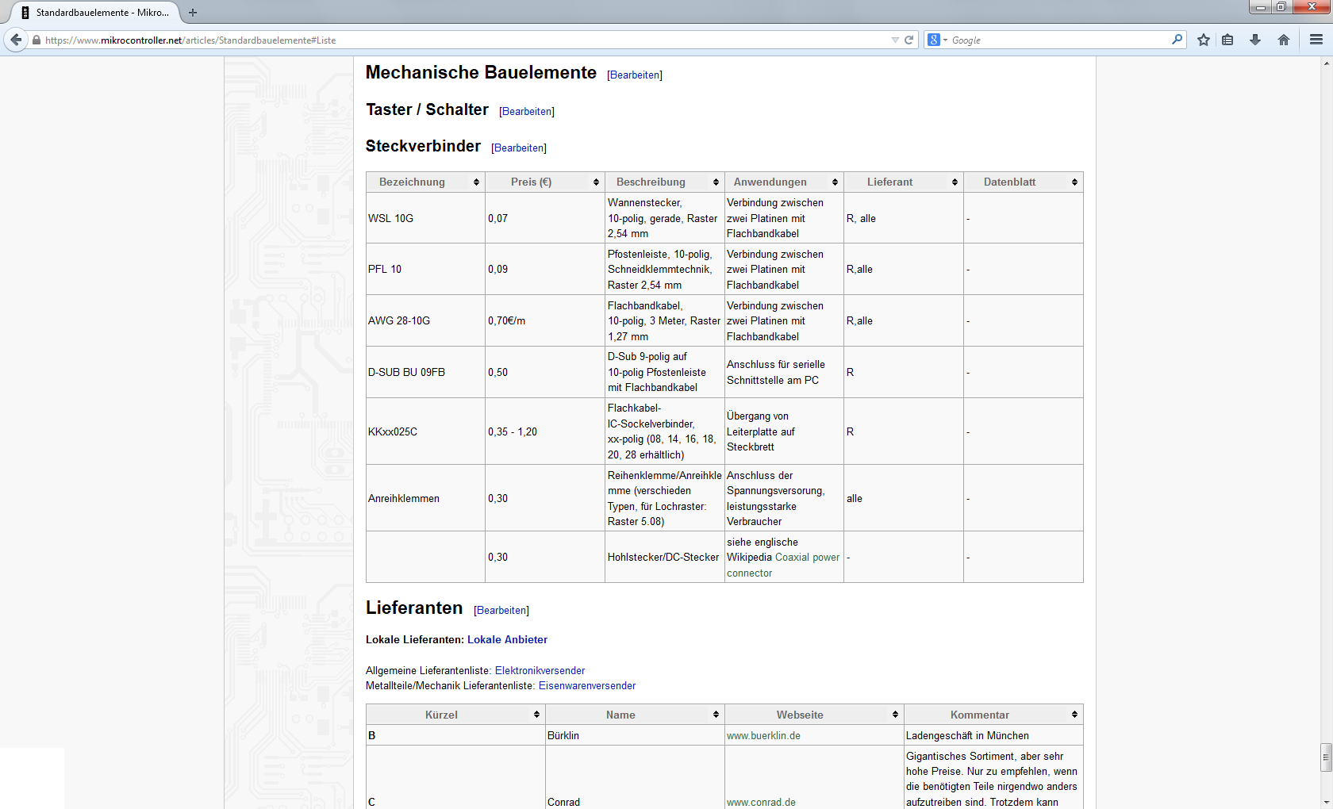
Task: Reload the page with the refresh icon
Action: [x=909, y=40]
